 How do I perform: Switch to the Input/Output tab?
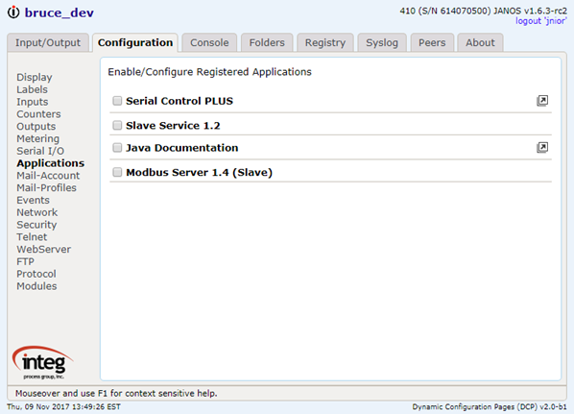48,43
